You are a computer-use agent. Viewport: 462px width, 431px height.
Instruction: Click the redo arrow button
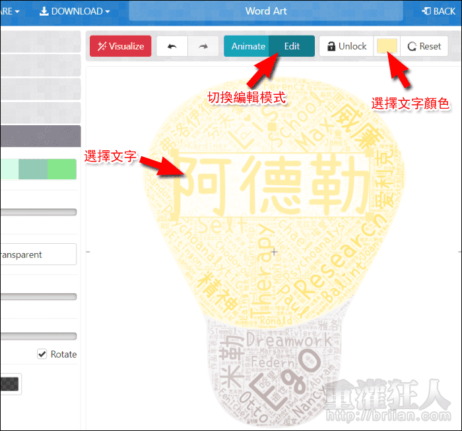click(203, 46)
